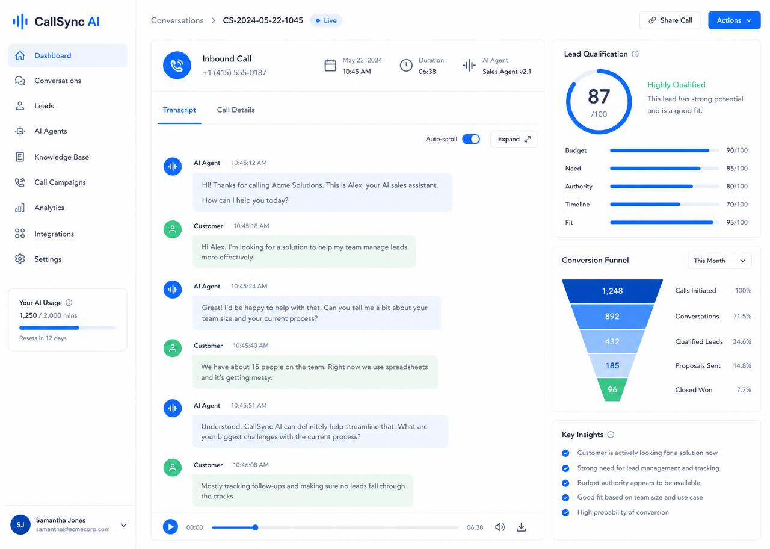Click the Share Call button
Image resolution: width=770 pixels, height=549 pixels.
(670, 20)
